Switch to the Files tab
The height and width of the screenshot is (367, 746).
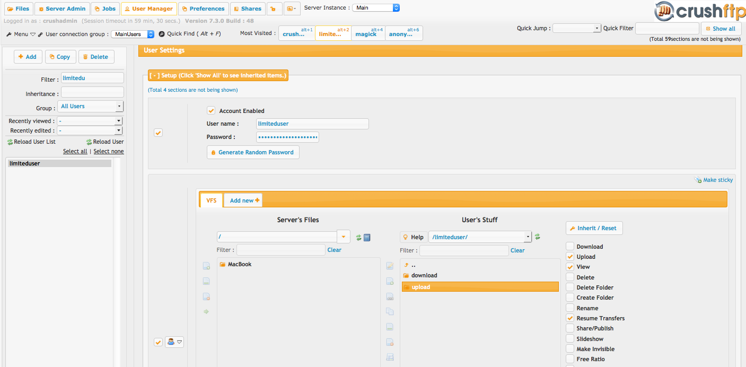pos(18,8)
